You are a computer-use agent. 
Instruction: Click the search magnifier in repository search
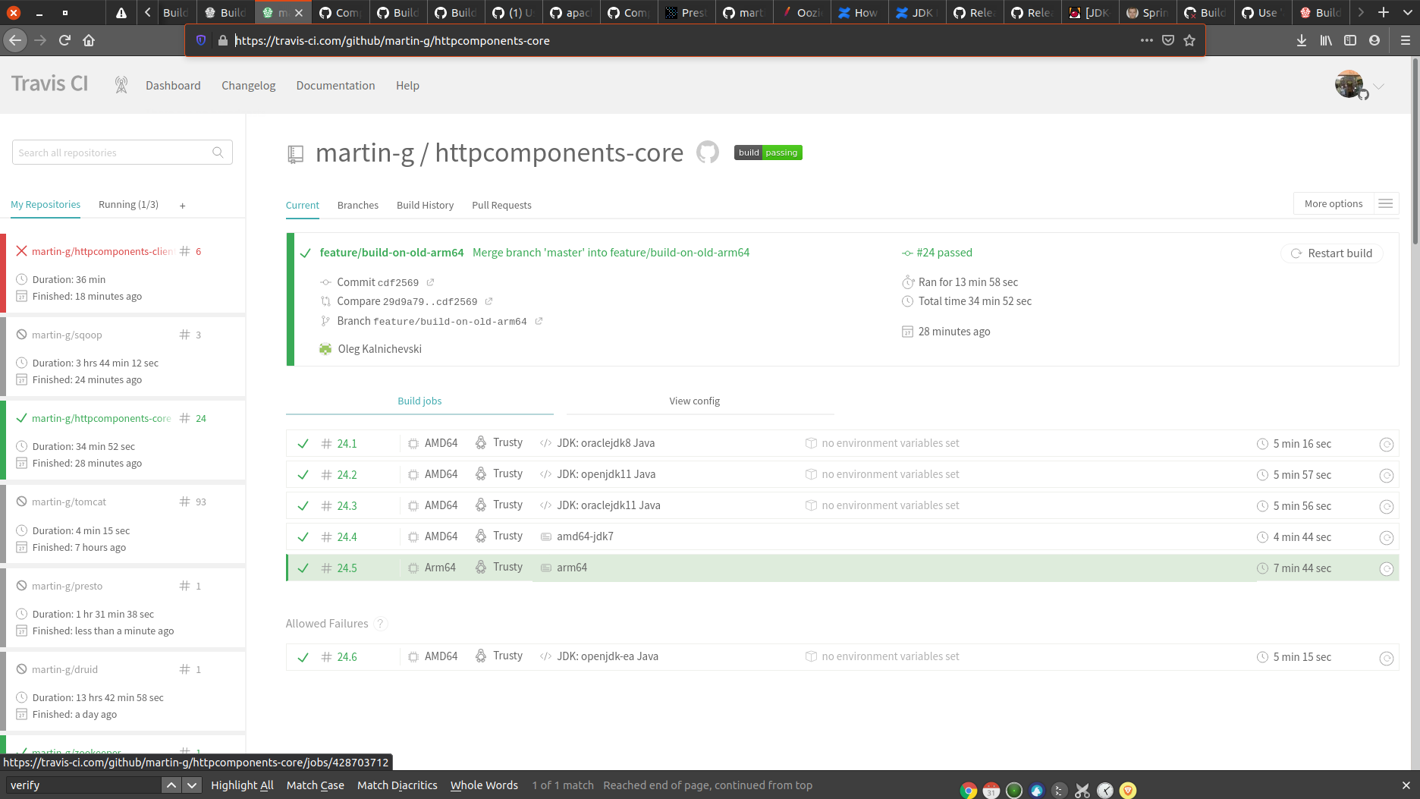click(x=218, y=153)
